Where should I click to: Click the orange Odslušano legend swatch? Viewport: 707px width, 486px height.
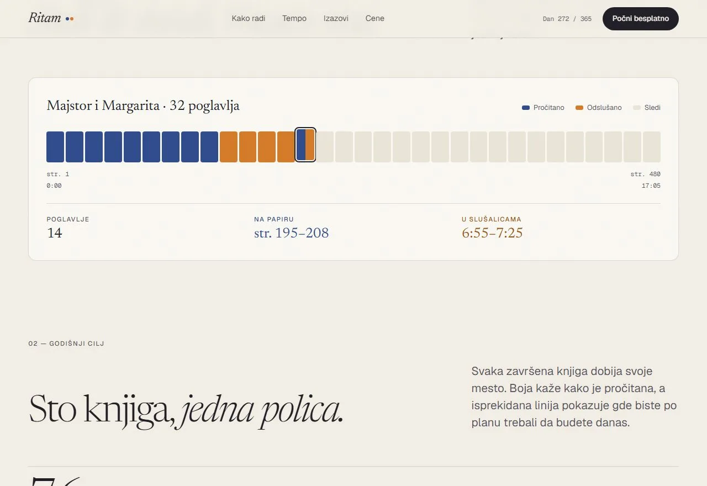pyautogui.click(x=579, y=108)
